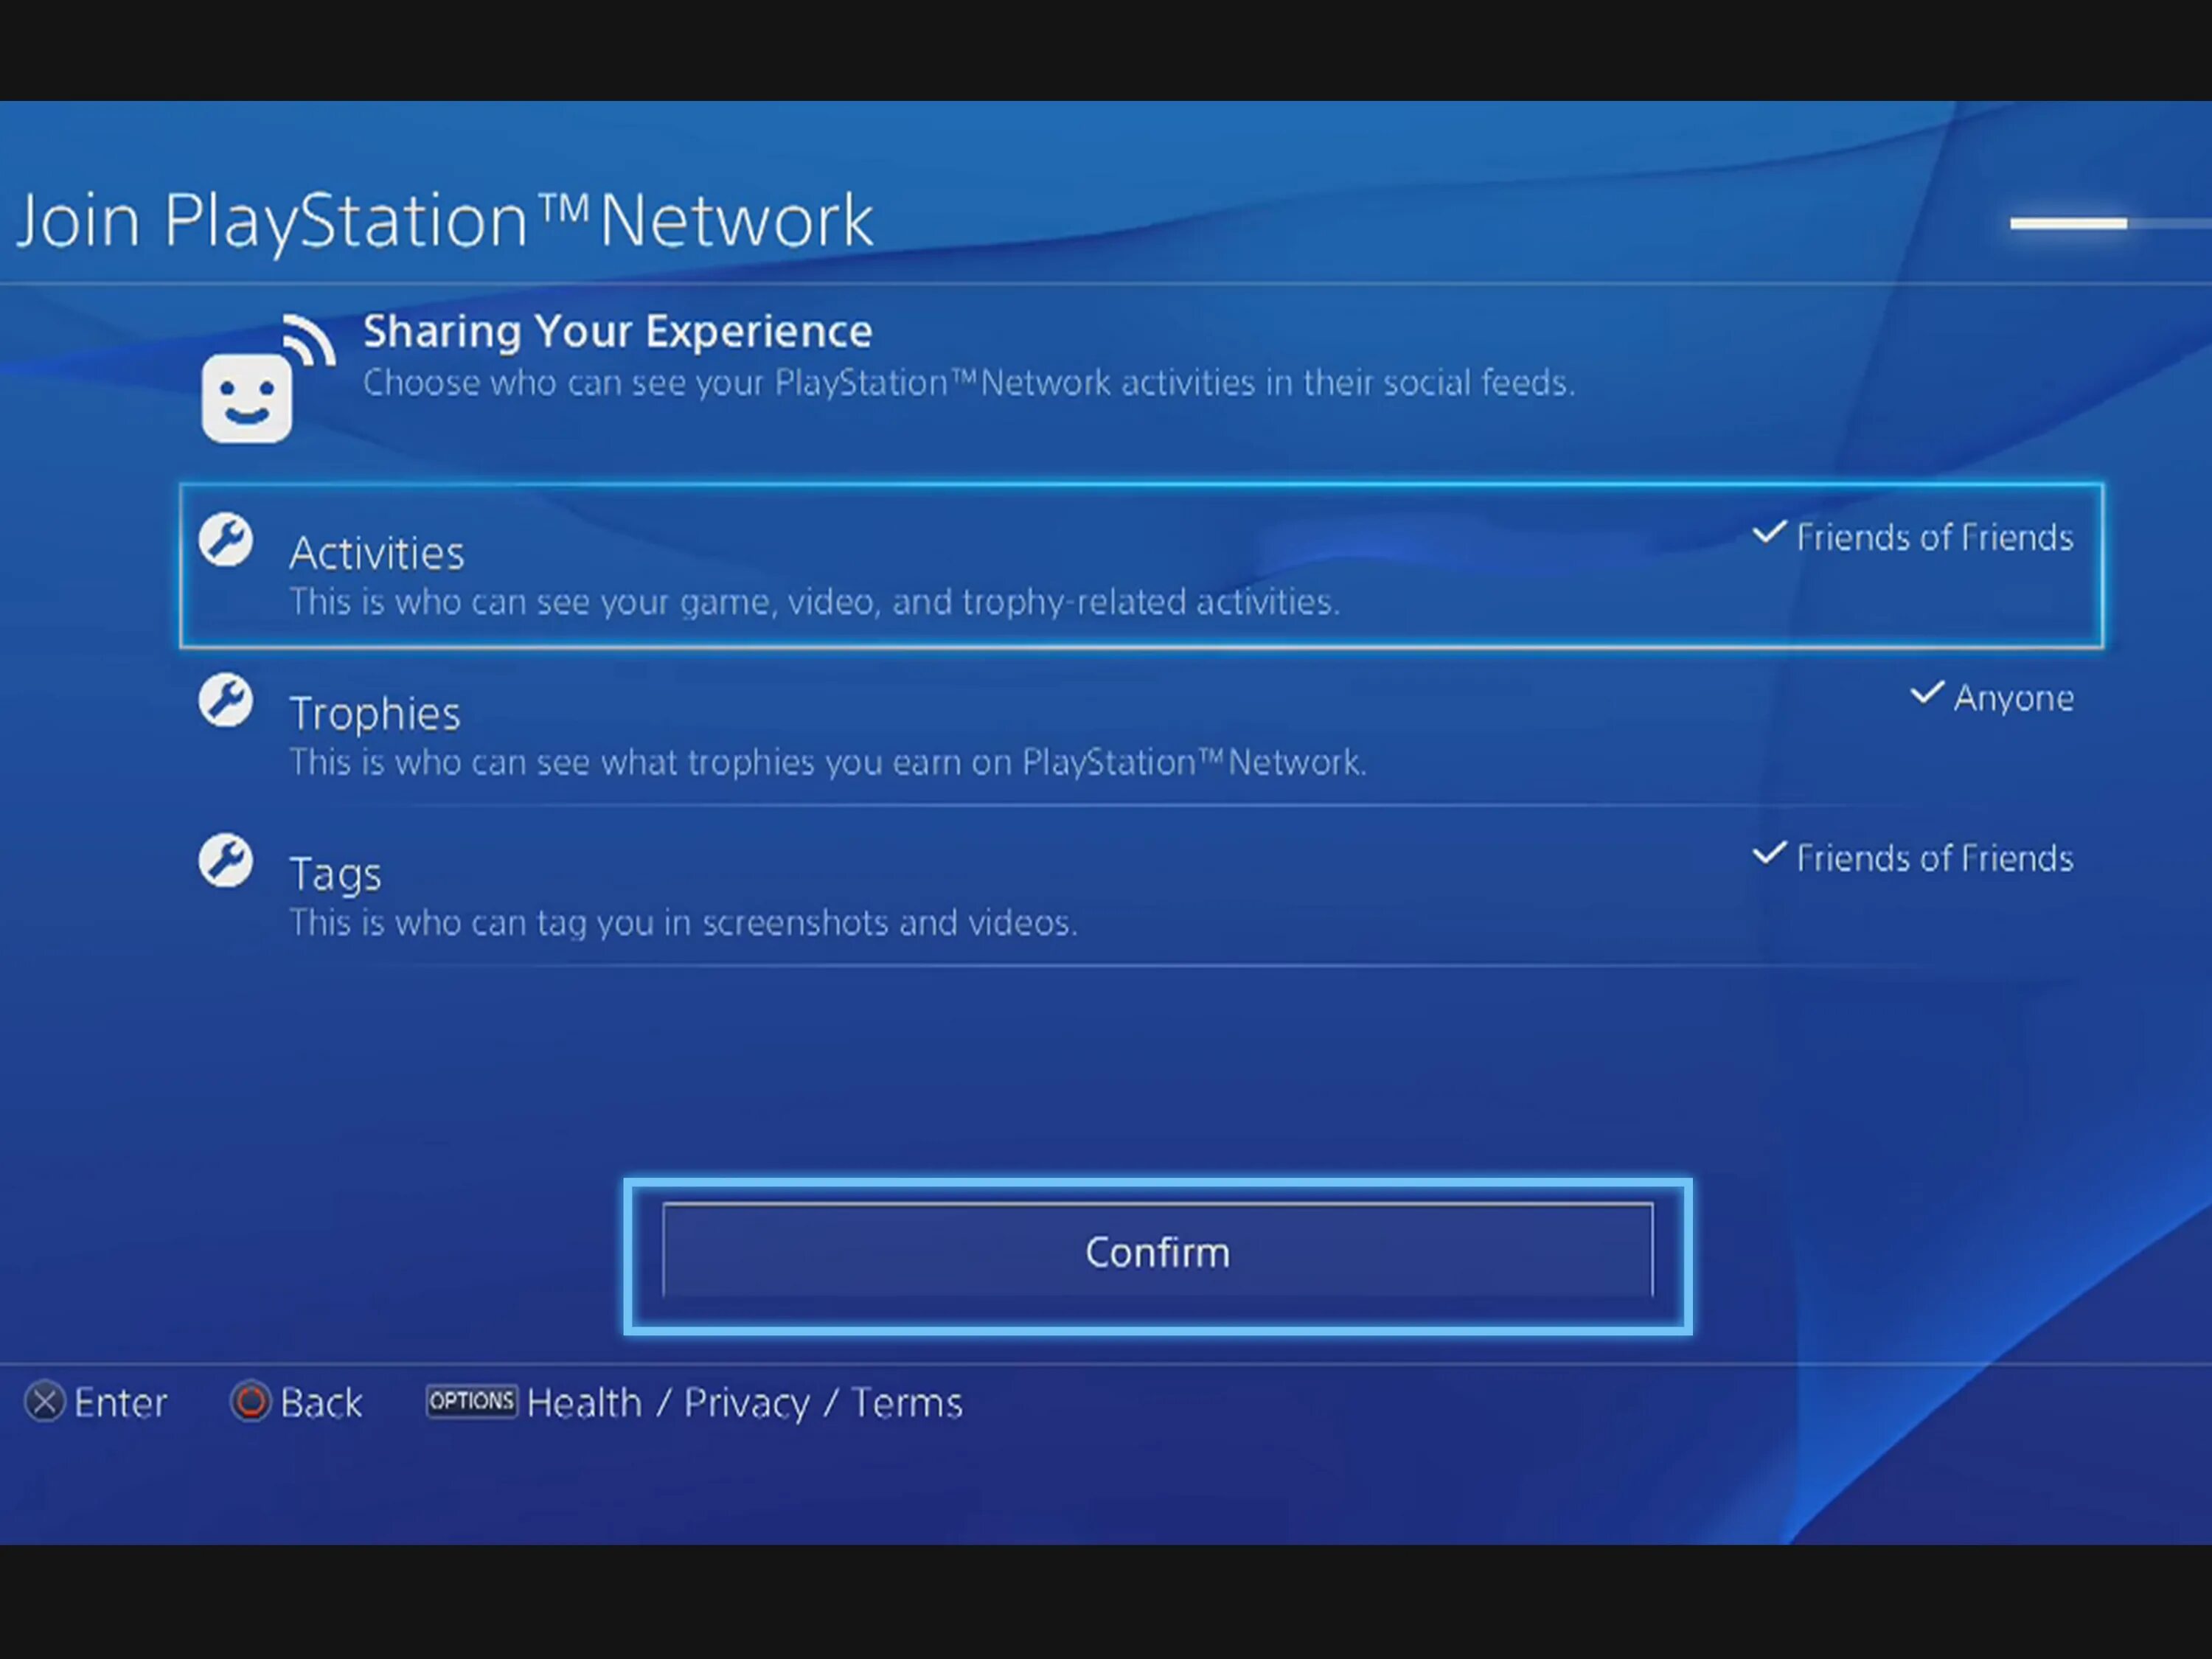The image size is (2212, 1659).
Task: Click text about game, video, trophy-related activities
Action: point(814,602)
